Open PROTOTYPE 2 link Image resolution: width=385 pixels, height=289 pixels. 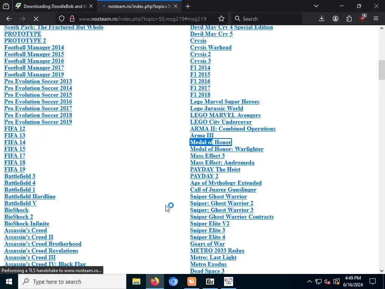coord(25,41)
